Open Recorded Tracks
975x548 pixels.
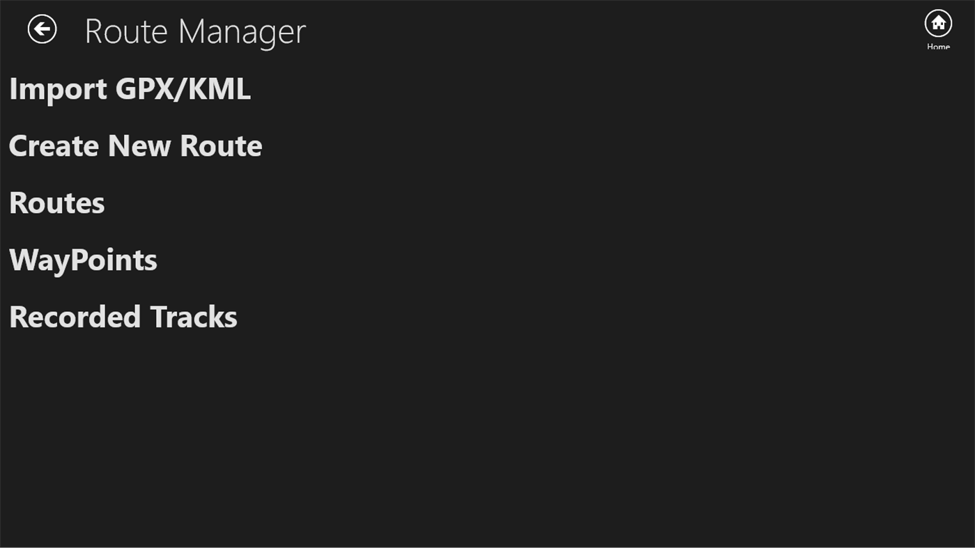pyautogui.click(x=123, y=318)
